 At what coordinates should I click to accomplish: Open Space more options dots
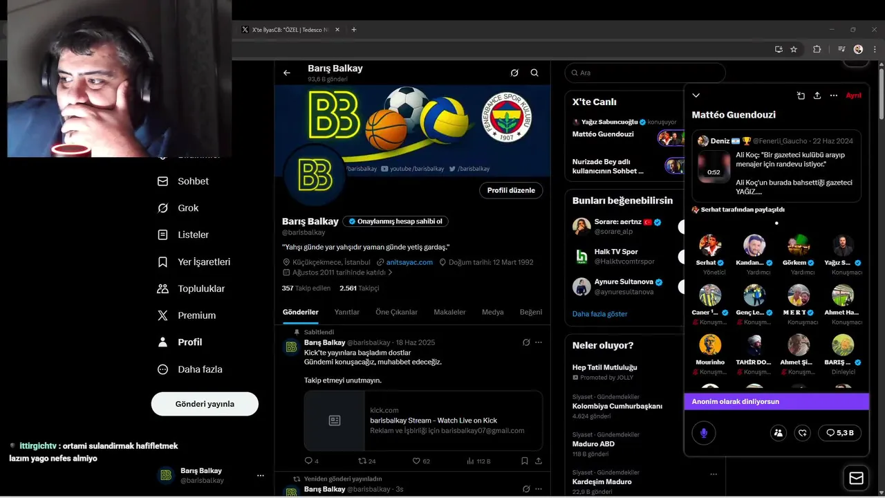pyautogui.click(x=834, y=95)
